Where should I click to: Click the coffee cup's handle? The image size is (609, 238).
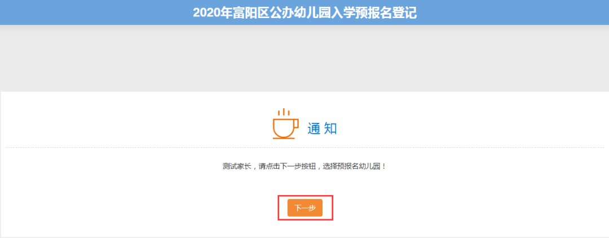pos(296,124)
